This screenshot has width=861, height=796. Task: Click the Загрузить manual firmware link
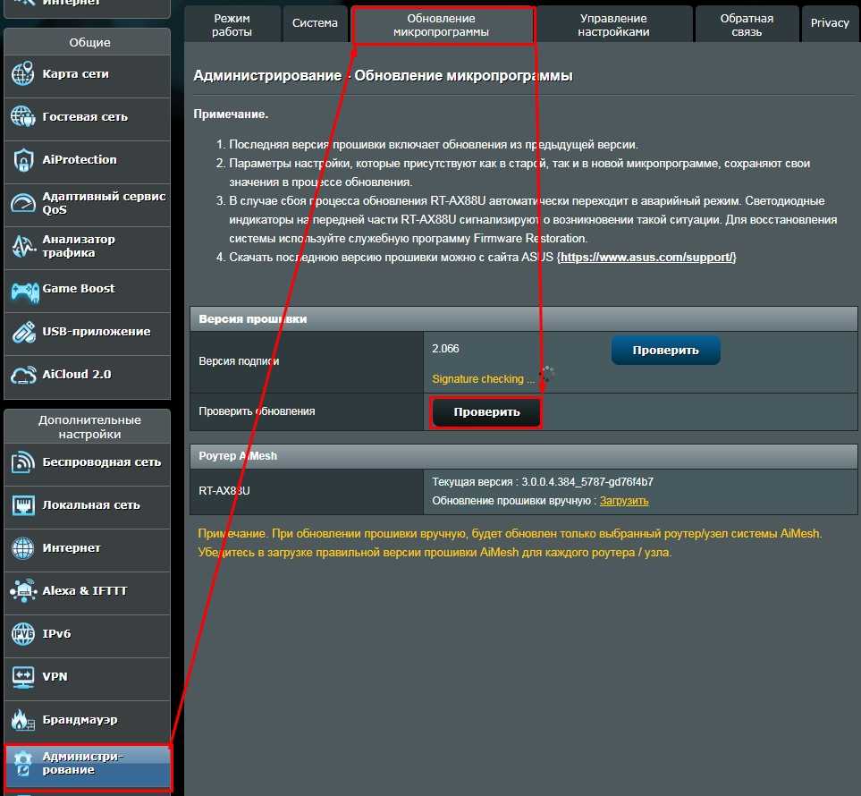pyautogui.click(x=624, y=501)
